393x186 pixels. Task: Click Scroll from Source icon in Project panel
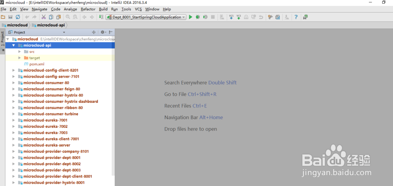tap(94, 32)
